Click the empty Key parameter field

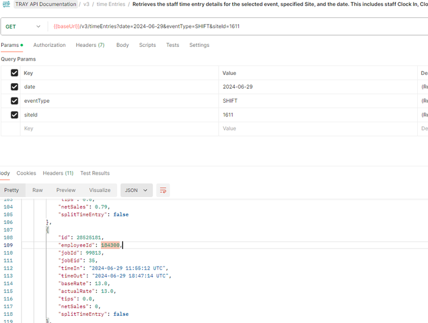tap(119, 129)
